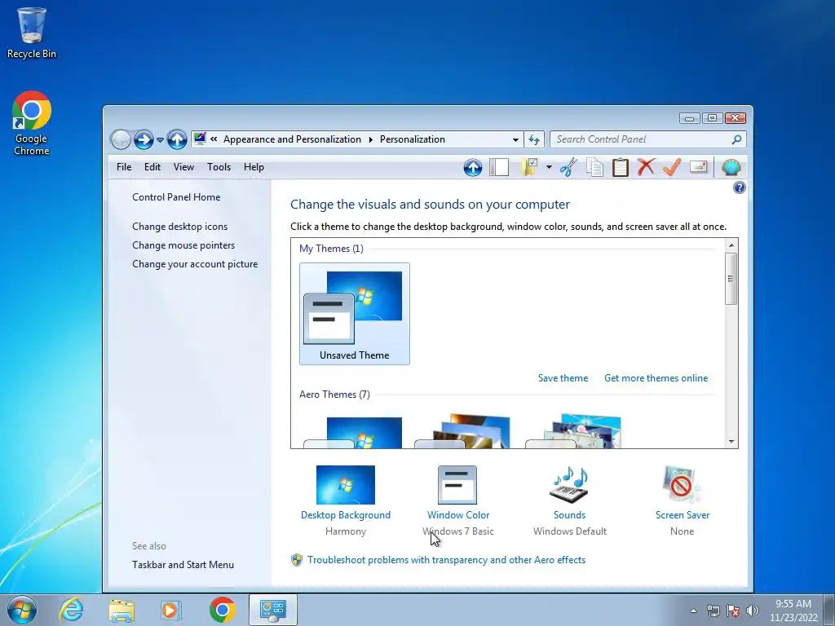Click the taskbar clock showing 9:55 AM
Viewport: 835px width, 626px height.
tap(793, 611)
